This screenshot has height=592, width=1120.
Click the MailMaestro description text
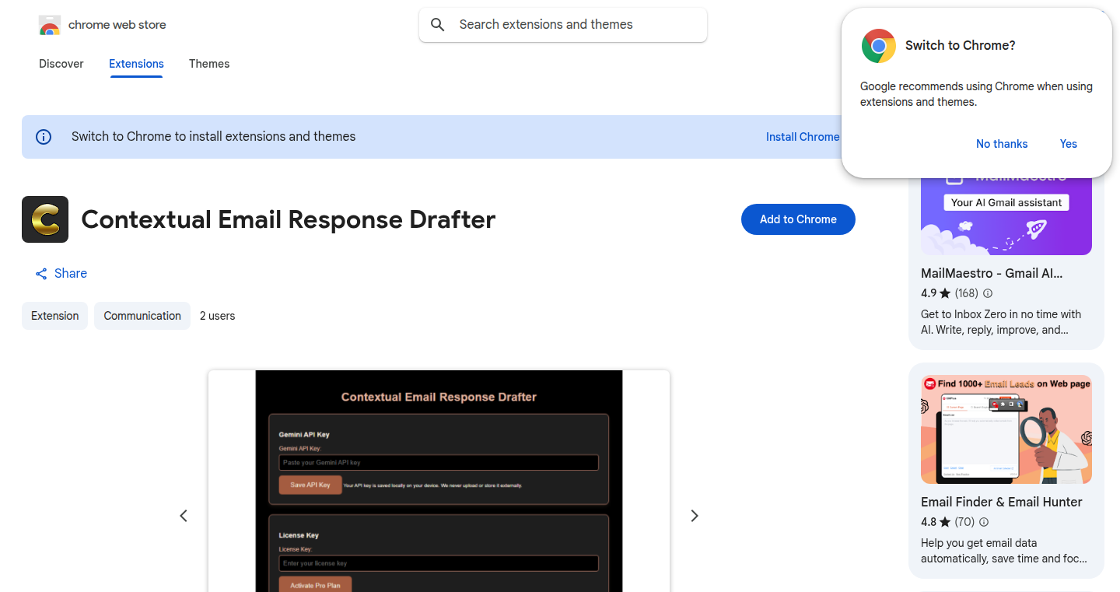[1001, 322]
